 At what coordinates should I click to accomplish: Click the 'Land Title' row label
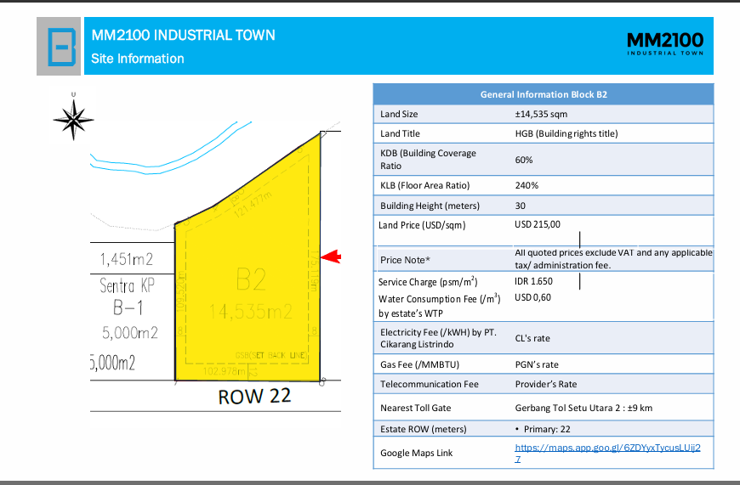tap(400, 133)
